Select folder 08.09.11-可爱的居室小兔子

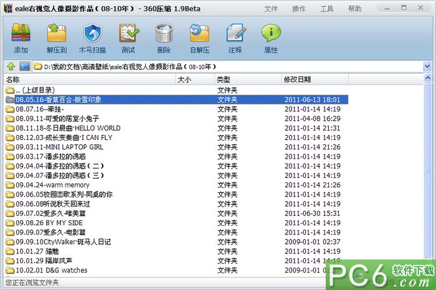pos(176,119)
